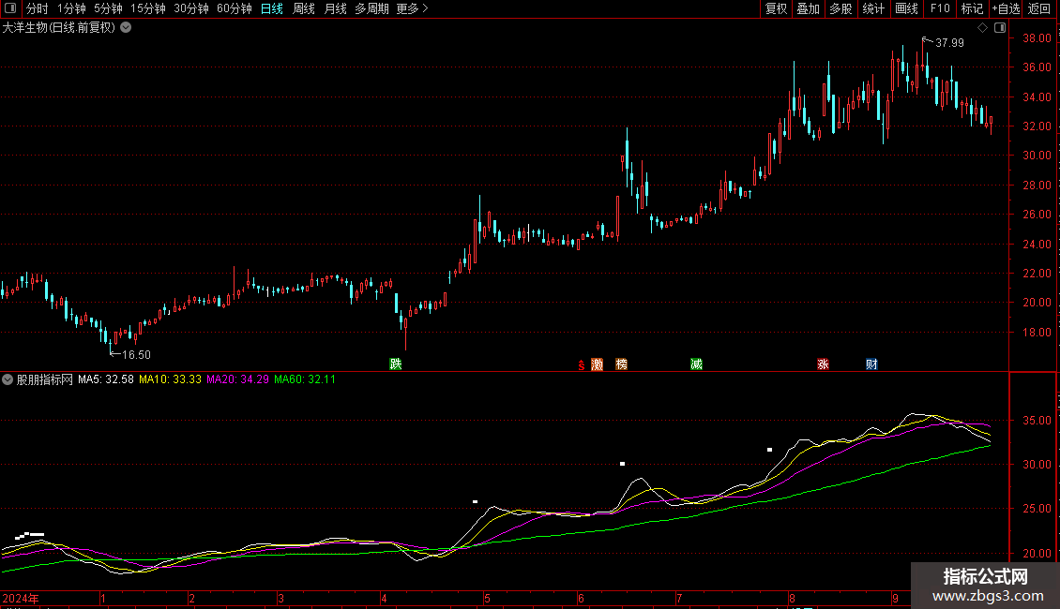Toggle the side panel icon at top-right of chart
This screenshot has height=609, width=1060.
click(999, 28)
